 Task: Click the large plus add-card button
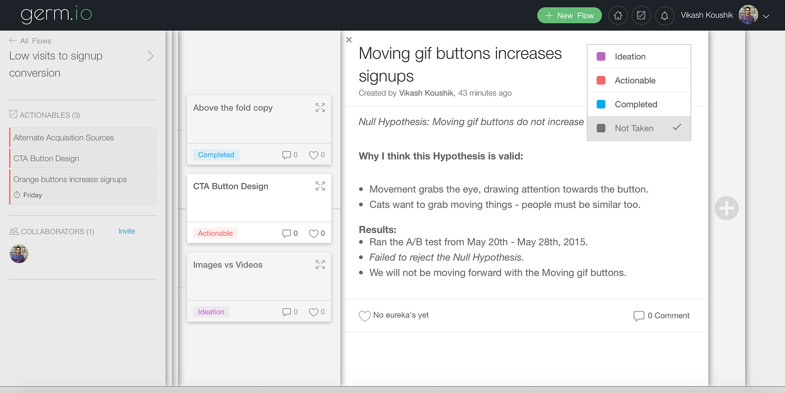point(727,209)
